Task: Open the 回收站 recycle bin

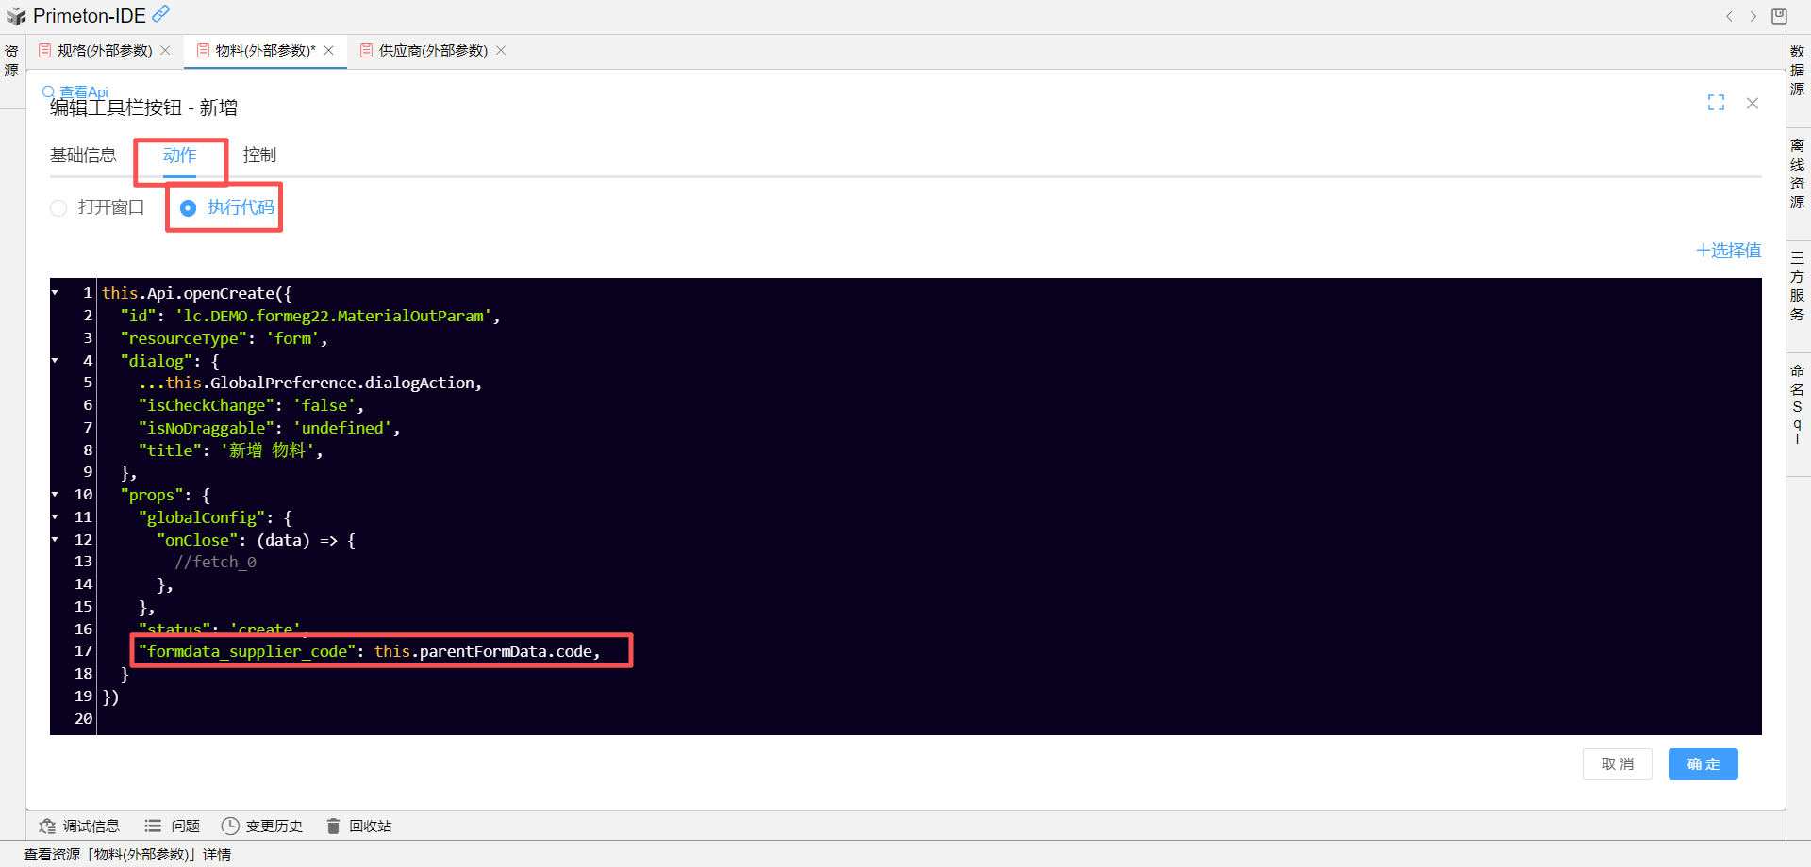Action: point(359,826)
